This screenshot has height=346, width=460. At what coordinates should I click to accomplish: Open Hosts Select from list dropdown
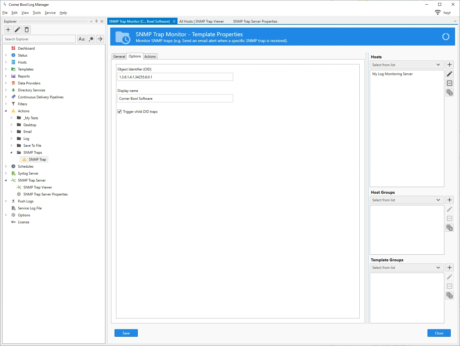(x=407, y=65)
